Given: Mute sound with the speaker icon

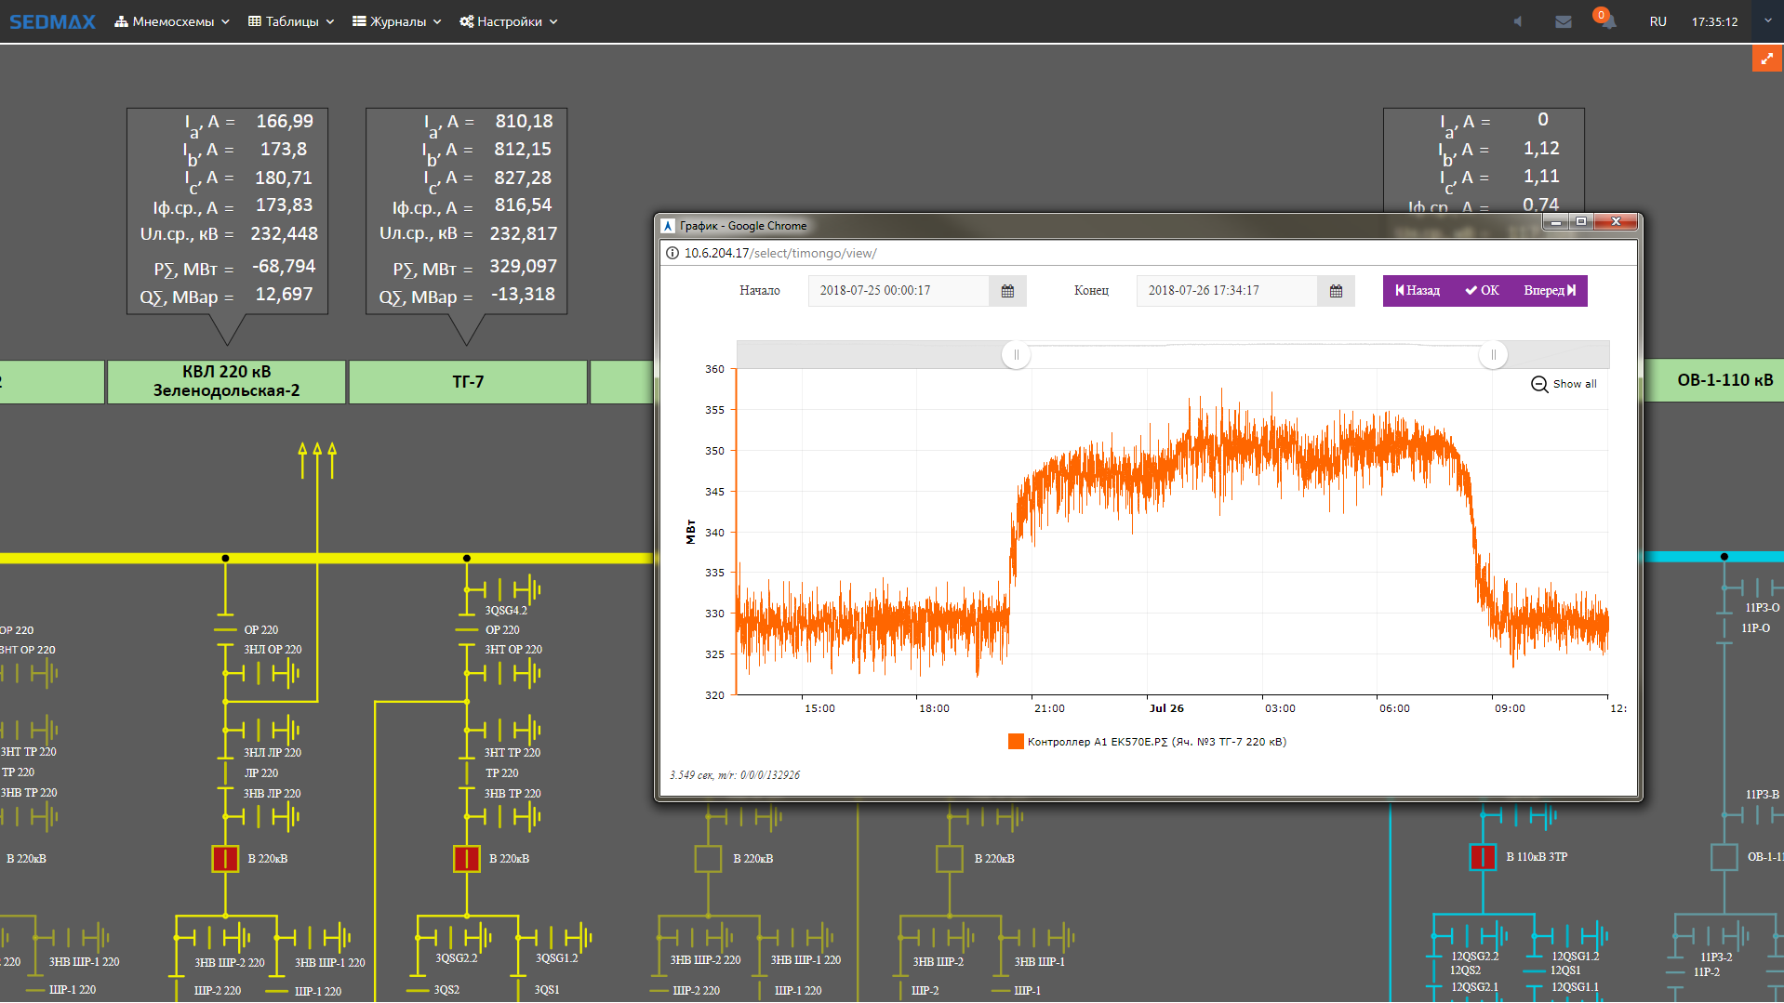Looking at the screenshot, I should coord(1518,21).
